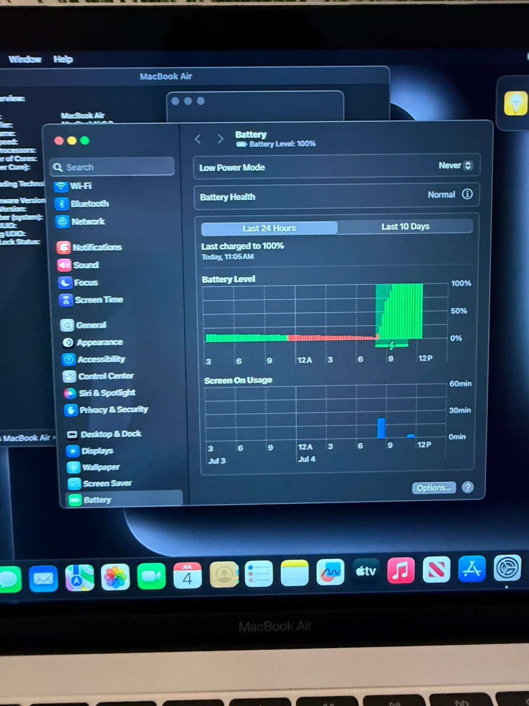The width and height of the screenshot is (529, 706).
Task: Click the 'Today, 11:05 AM' text
Action: point(227,257)
